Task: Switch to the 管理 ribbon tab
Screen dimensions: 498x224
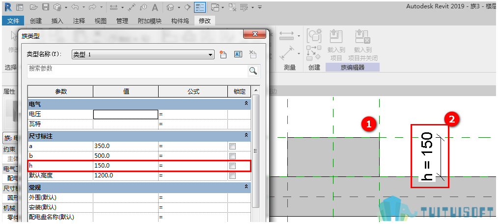Action: pos(122,21)
